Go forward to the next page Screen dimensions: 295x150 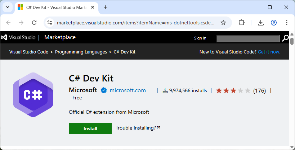21,23
